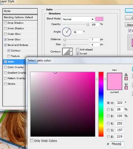The width and height of the screenshot is (133, 149).
Task: Click the H value field showing 322
Action: tap(120, 103)
